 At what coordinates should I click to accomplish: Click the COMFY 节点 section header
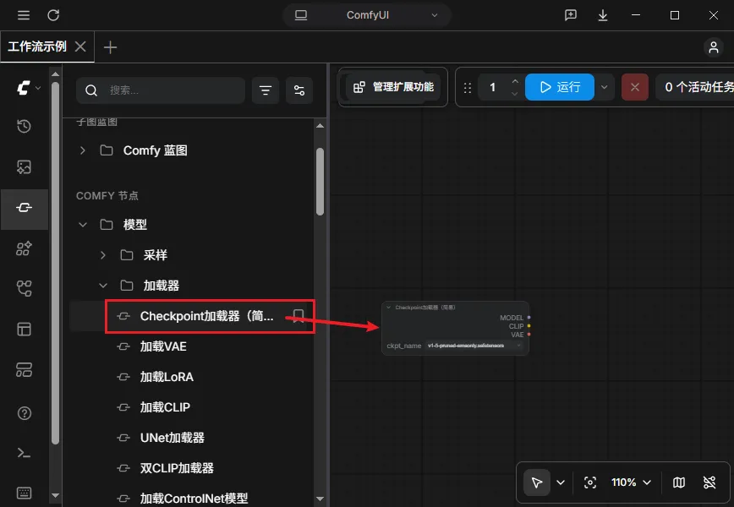[107, 195]
